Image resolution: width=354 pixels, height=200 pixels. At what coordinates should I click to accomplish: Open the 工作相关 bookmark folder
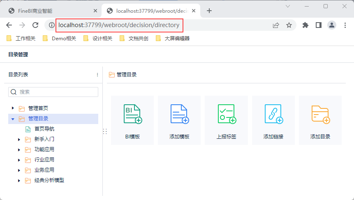21,38
